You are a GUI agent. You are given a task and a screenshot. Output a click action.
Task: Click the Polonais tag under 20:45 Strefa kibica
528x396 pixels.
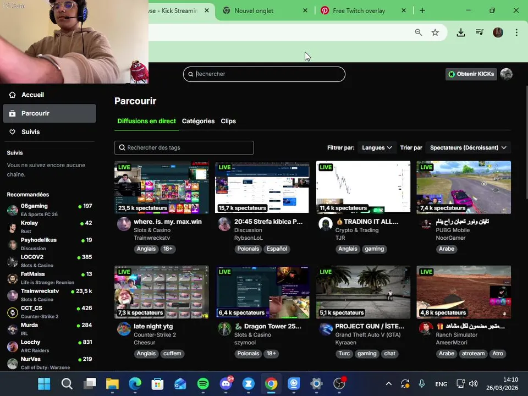click(x=248, y=249)
